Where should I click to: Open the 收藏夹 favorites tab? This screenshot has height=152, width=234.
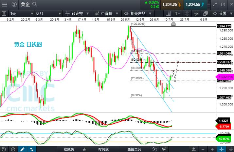tap(69, 149)
